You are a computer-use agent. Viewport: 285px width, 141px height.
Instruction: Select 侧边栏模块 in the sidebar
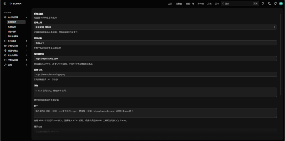point(16,36)
